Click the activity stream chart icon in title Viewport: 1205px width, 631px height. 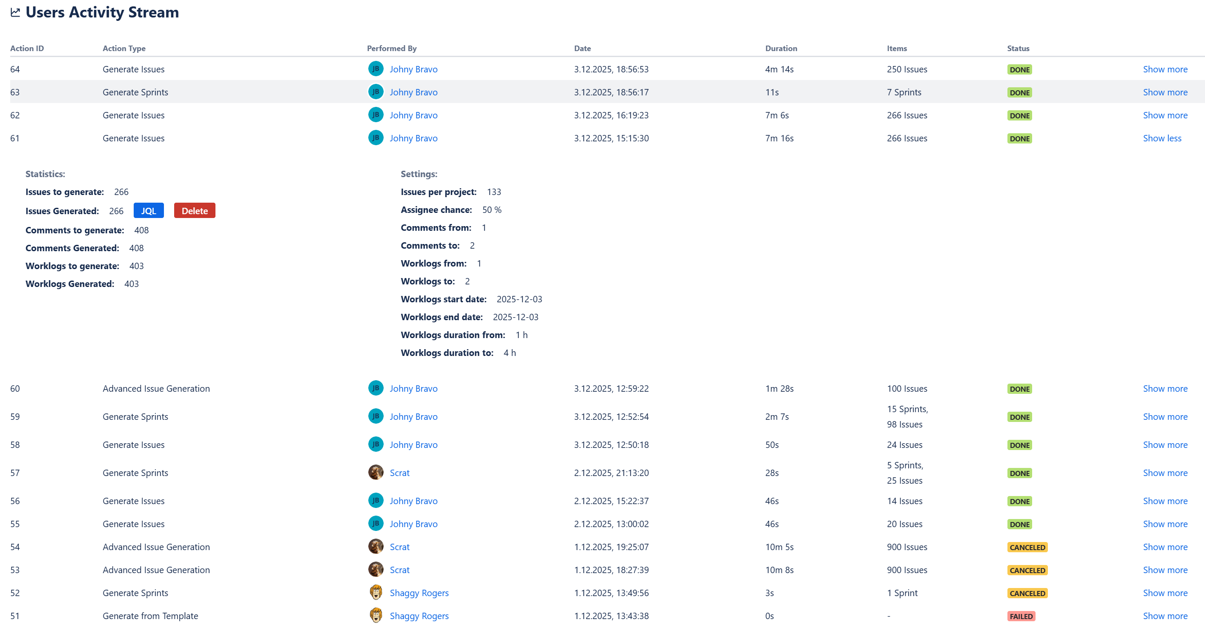[15, 13]
